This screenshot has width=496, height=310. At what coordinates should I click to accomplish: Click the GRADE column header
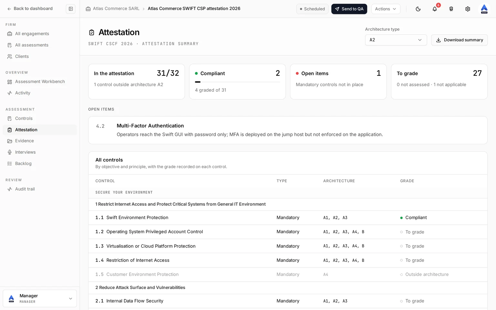[x=407, y=181]
